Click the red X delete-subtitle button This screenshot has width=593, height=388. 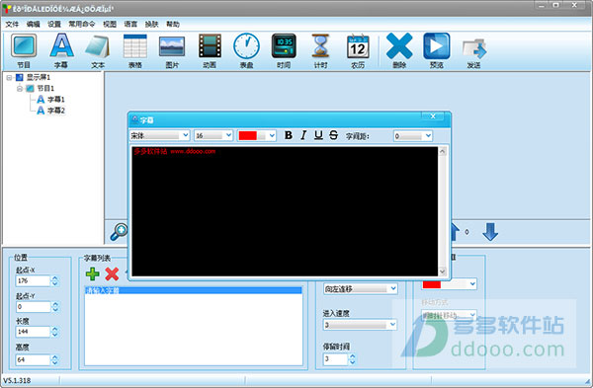pos(112,273)
